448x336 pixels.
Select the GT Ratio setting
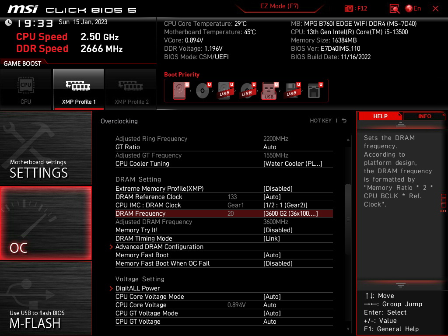pos(224,147)
